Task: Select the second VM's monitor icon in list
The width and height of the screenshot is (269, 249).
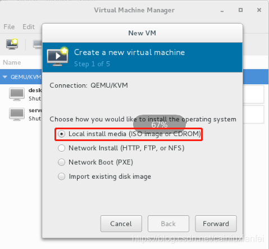Action: [x=17, y=114]
